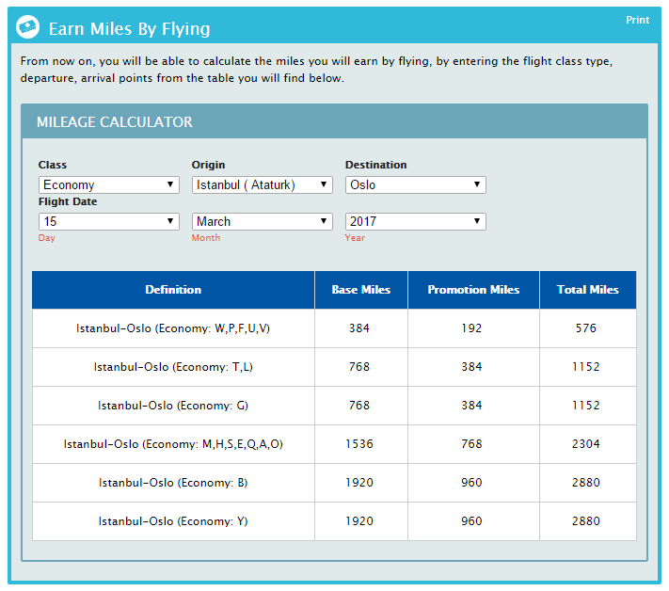Viewport: 669px width, 591px height.
Task: Click base miles 384 in W,P,F,U,V row
Action: [359, 328]
